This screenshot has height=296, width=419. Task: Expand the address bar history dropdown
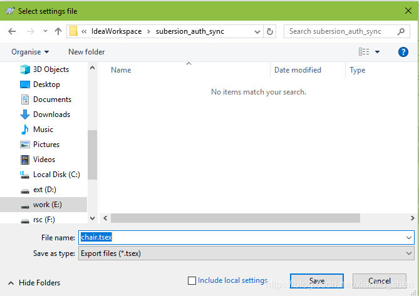257,31
